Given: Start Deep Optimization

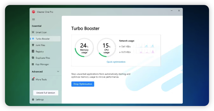Looking at the screenshot, I should coord(83,84).
